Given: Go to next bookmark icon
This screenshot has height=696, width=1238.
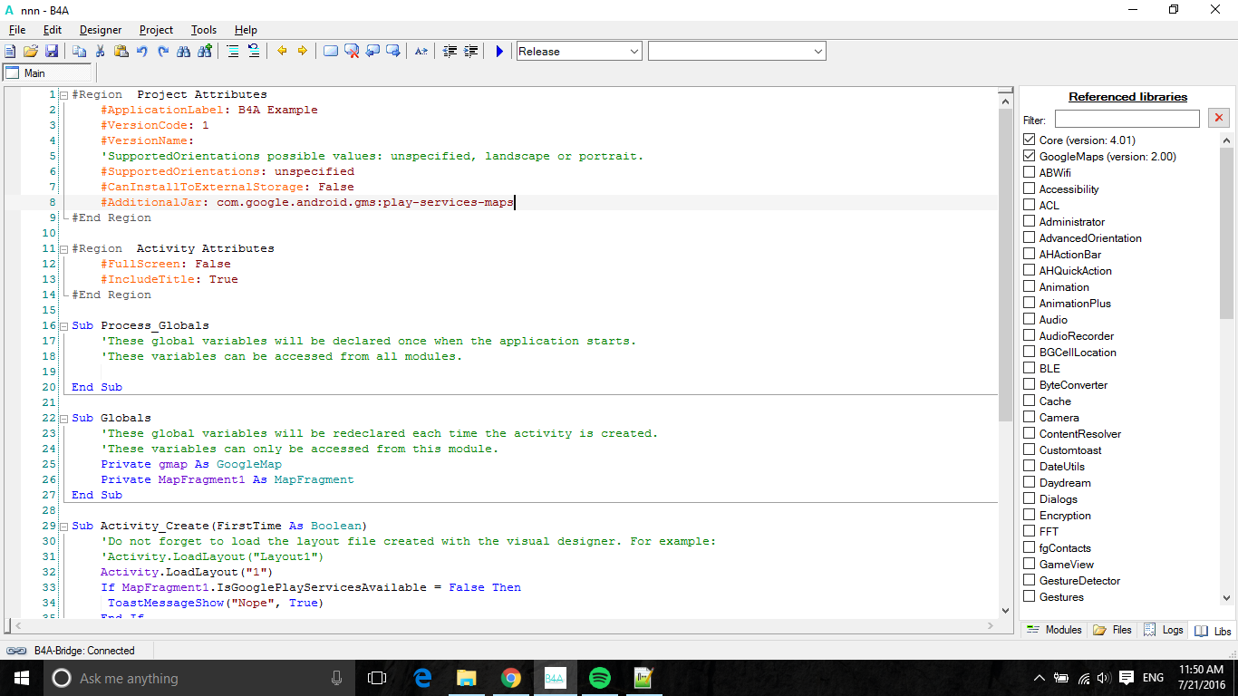Looking at the screenshot, I should point(393,52).
